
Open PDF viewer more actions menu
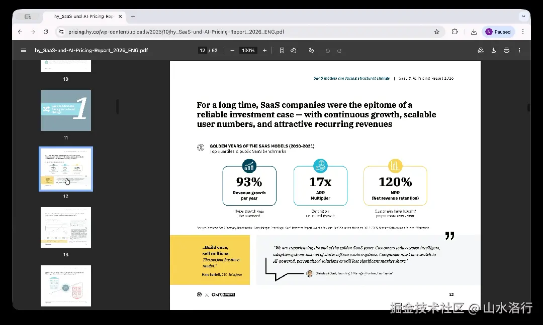(519, 51)
